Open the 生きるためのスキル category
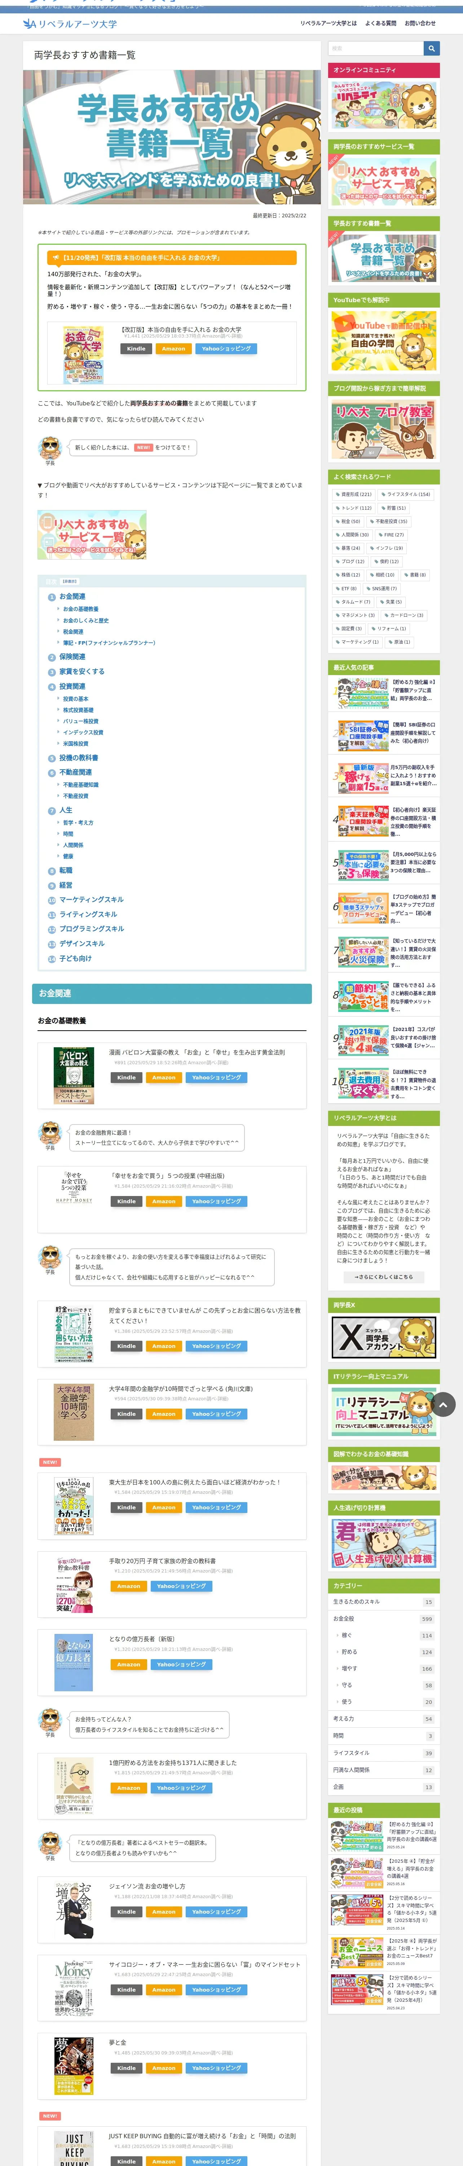The width and height of the screenshot is (463, 2166). (356, 1602)
